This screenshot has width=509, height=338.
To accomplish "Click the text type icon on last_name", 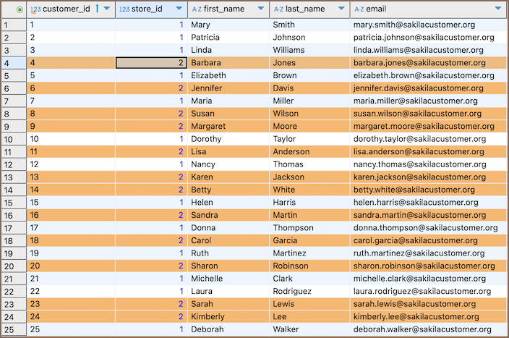I will point(278,9).
